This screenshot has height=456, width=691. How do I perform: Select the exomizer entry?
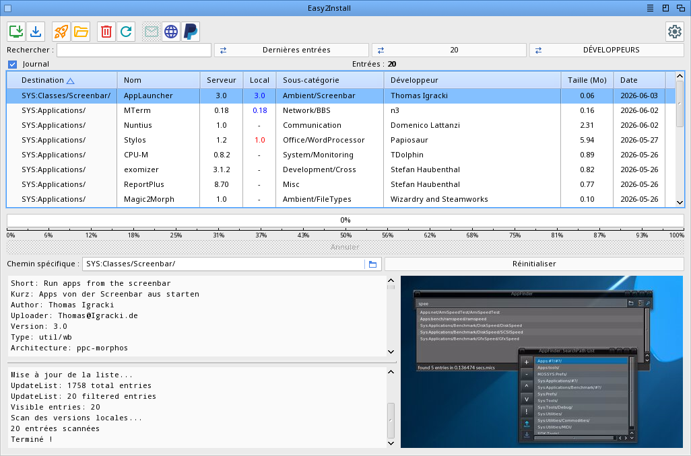point(341,170)
